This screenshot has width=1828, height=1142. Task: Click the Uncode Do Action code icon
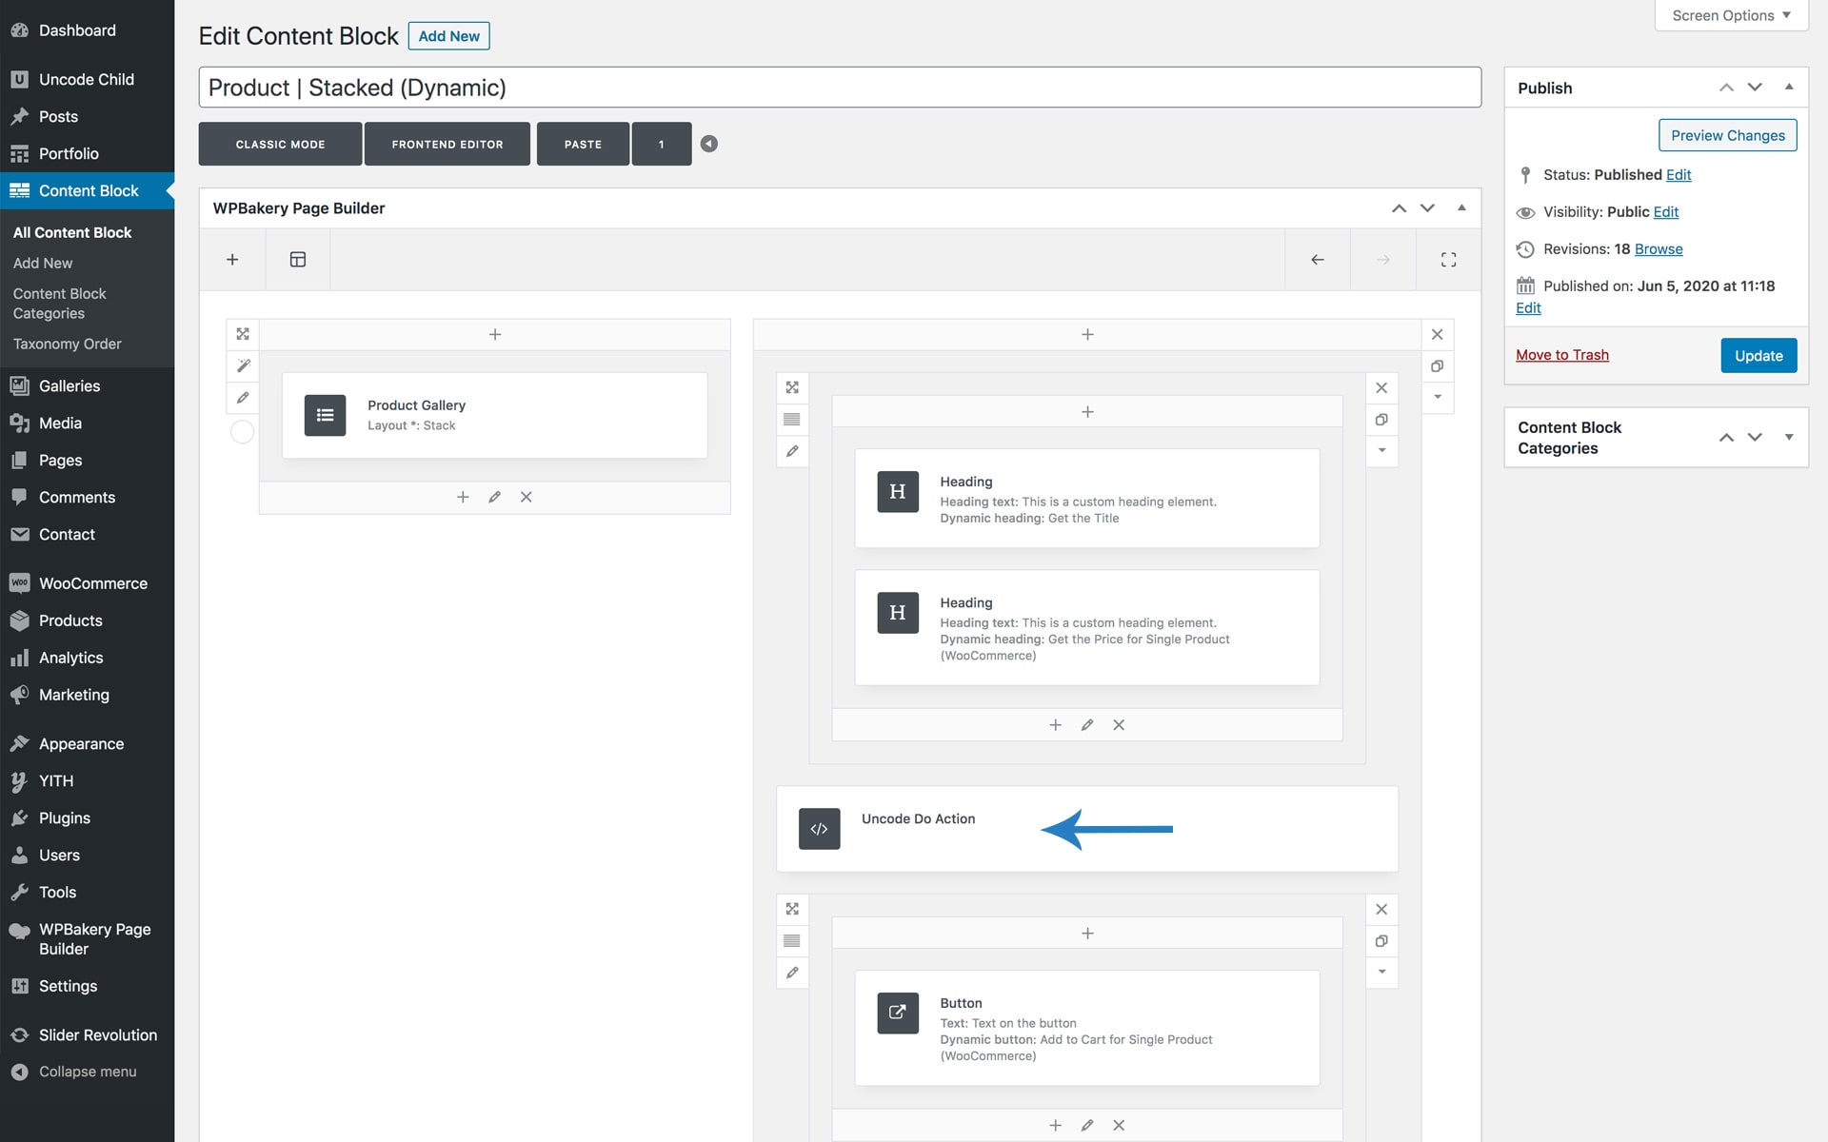point(819,829)
